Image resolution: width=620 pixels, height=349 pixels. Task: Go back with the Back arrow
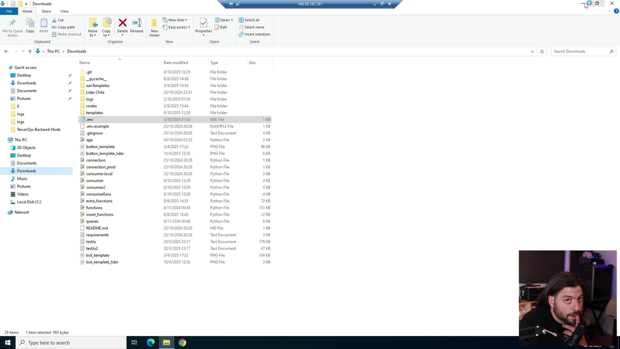click(6, 51)
